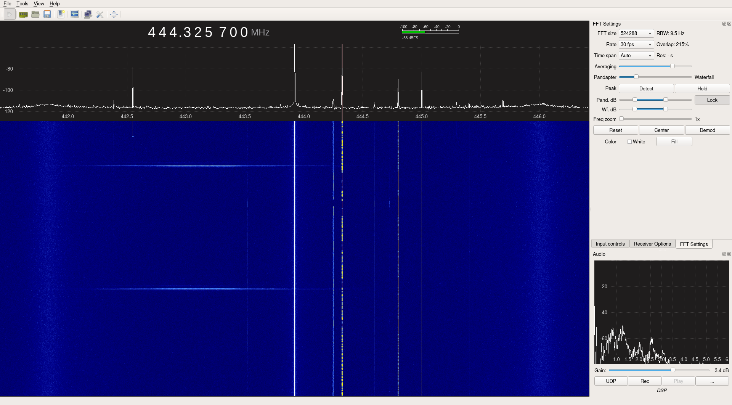
Task: Click the grayed-out Play audio button
Action: [x=678, y=381]
